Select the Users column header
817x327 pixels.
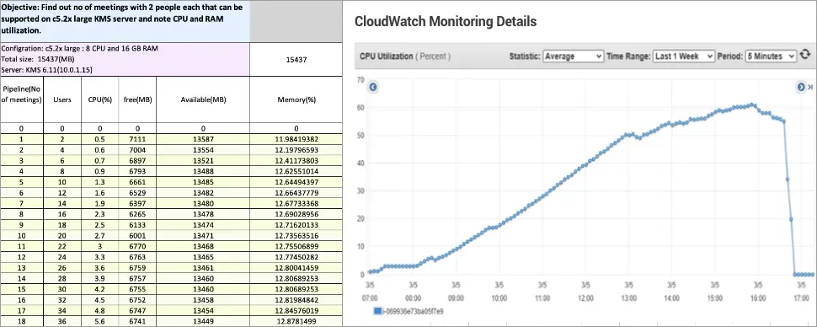pyautogui.click(x=62, y=99)
